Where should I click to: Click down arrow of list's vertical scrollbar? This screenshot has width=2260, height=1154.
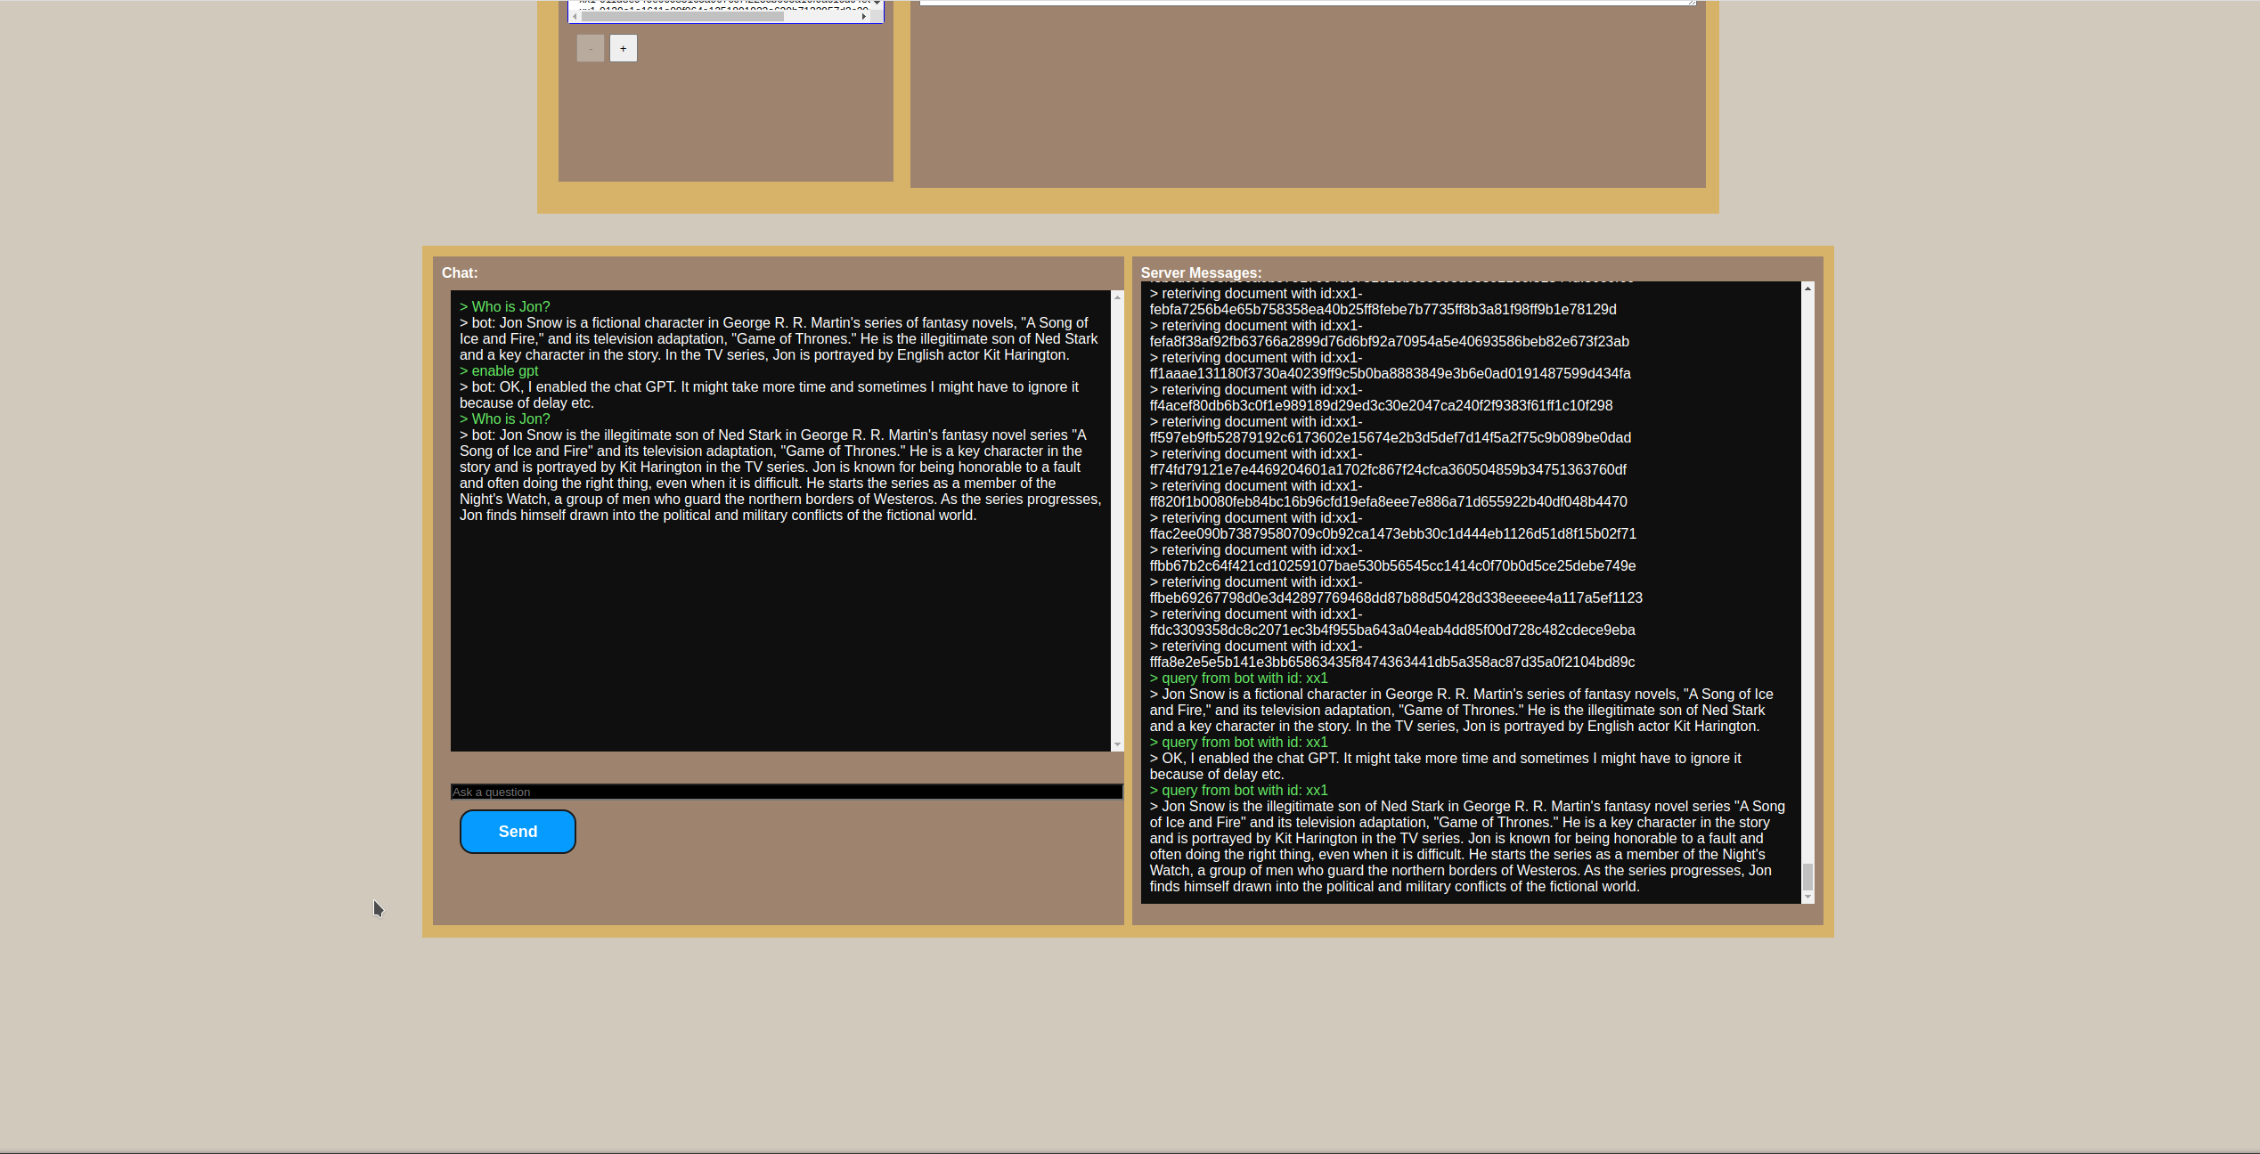click(877, 4)
